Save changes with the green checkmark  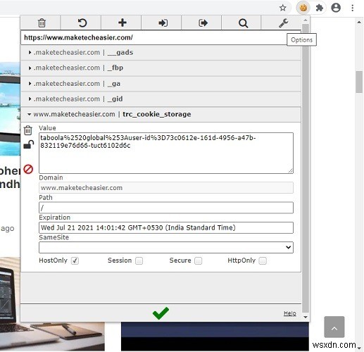(161, 313)
